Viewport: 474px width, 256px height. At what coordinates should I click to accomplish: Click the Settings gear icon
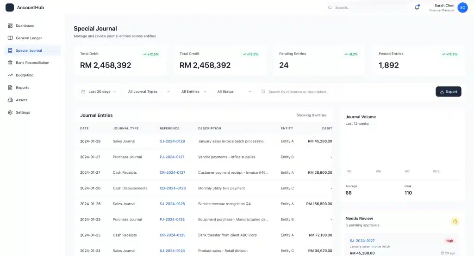coord(10,112)
